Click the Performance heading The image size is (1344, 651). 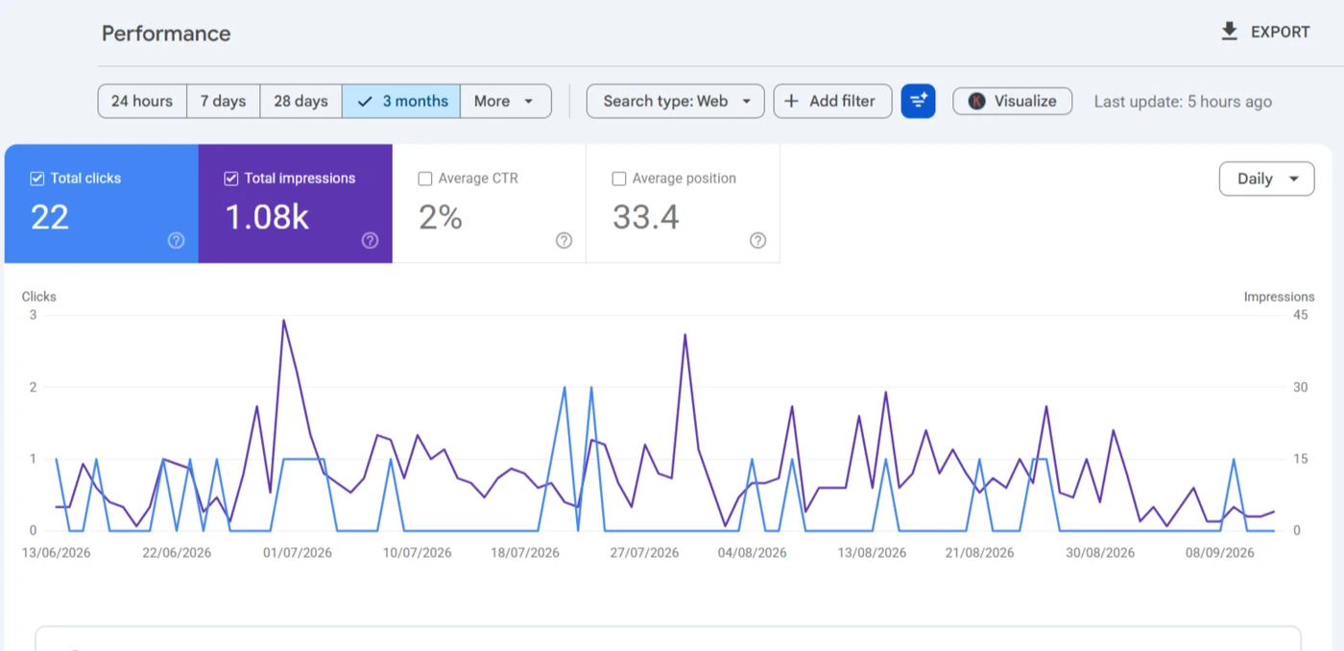point(166,34)
